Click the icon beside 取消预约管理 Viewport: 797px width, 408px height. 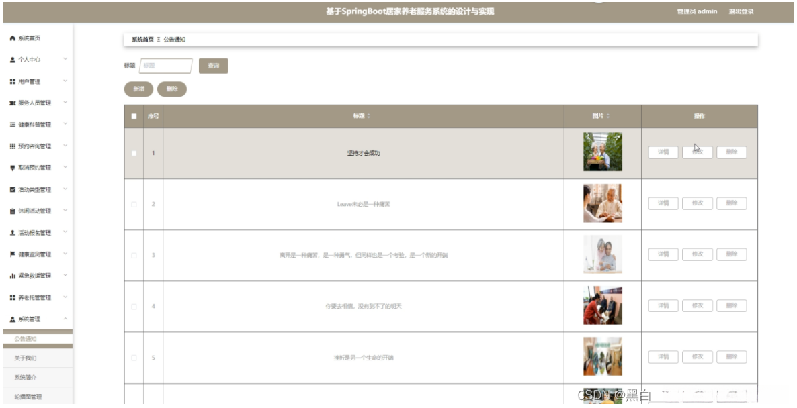pyautogui.click(x=13, y=168)
